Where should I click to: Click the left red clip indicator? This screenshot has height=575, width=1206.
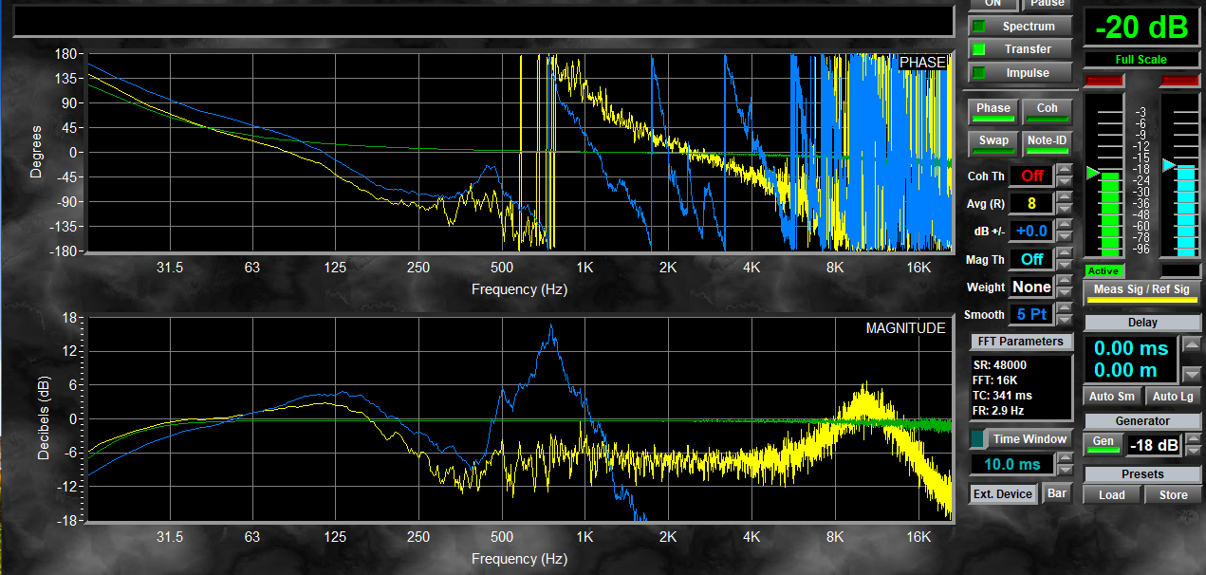pyautogui.click(x=1104, y=81)
